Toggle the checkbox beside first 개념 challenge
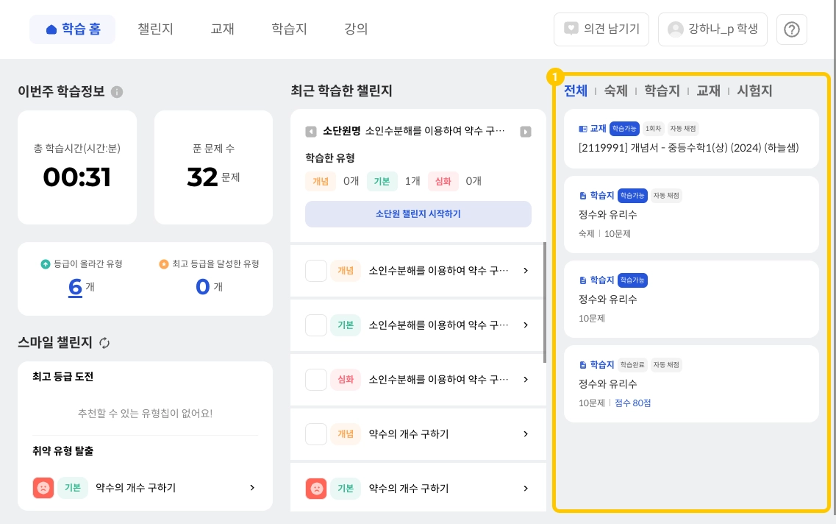 [x=316, y=271]
